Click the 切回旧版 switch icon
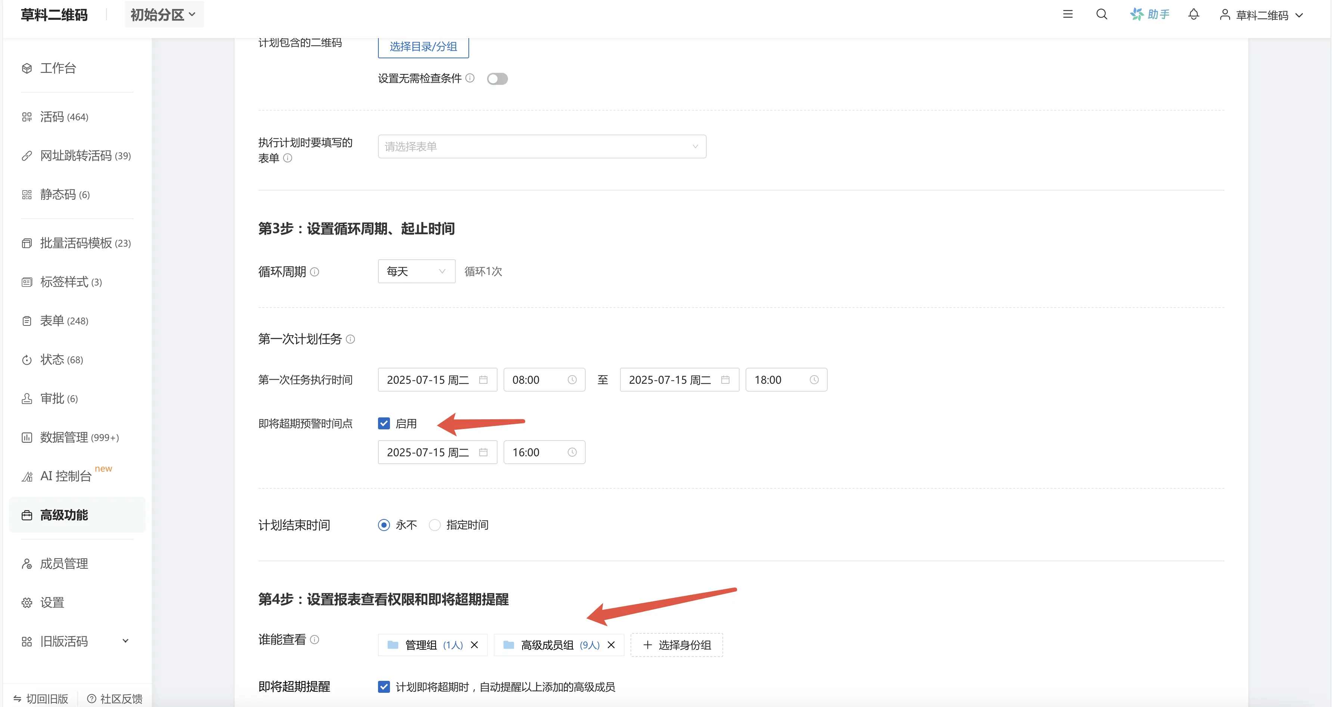Image resolution: width=1332 pixels, height=707 pixels. (x=18, y=699)
